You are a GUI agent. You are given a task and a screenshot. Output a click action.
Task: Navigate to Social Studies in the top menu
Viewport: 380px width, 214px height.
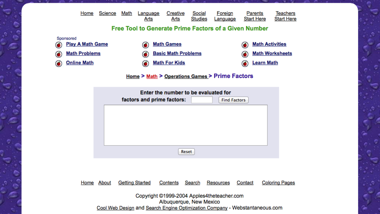point(199,16)
